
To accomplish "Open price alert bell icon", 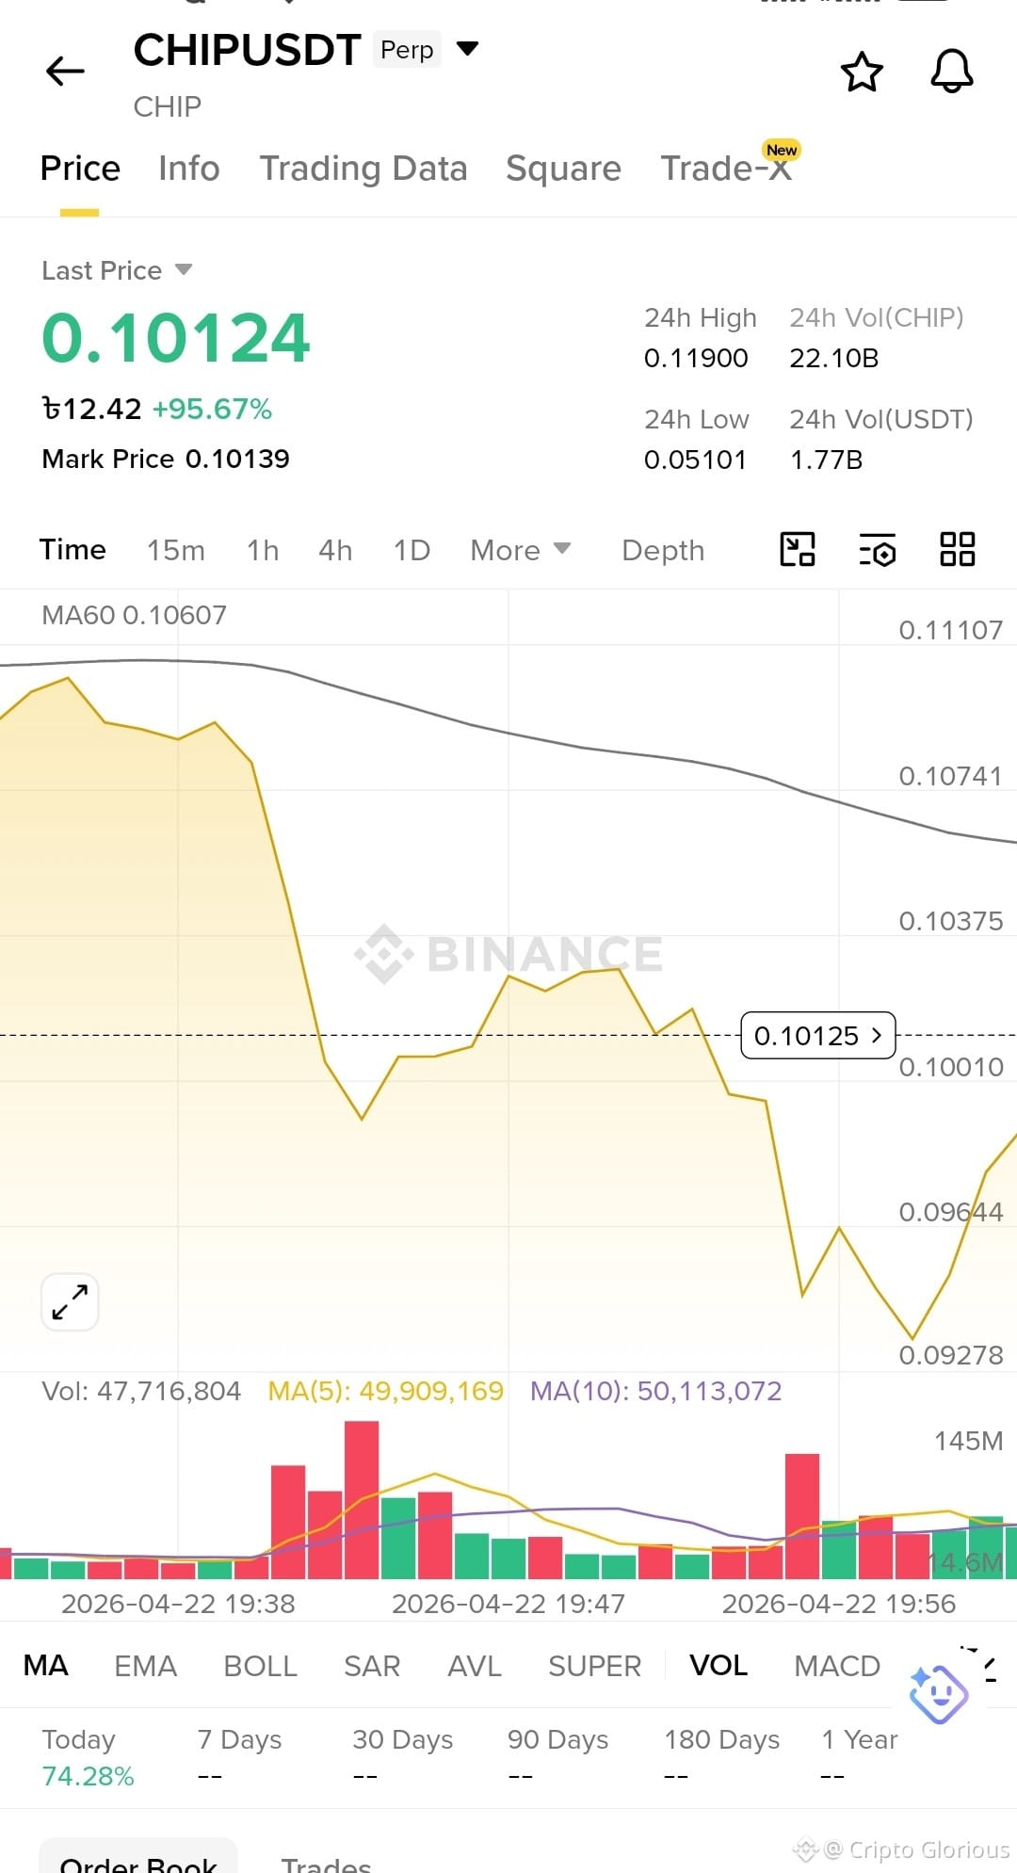I will coord(952,72).
